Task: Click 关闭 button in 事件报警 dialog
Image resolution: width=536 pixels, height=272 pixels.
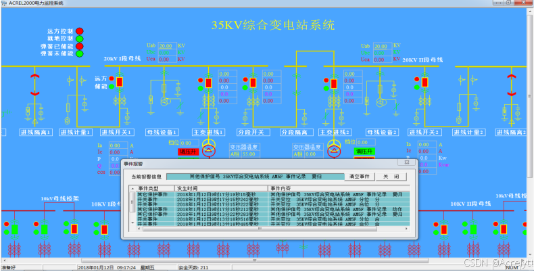Action: pyautogui.click(x=391, y=177)
